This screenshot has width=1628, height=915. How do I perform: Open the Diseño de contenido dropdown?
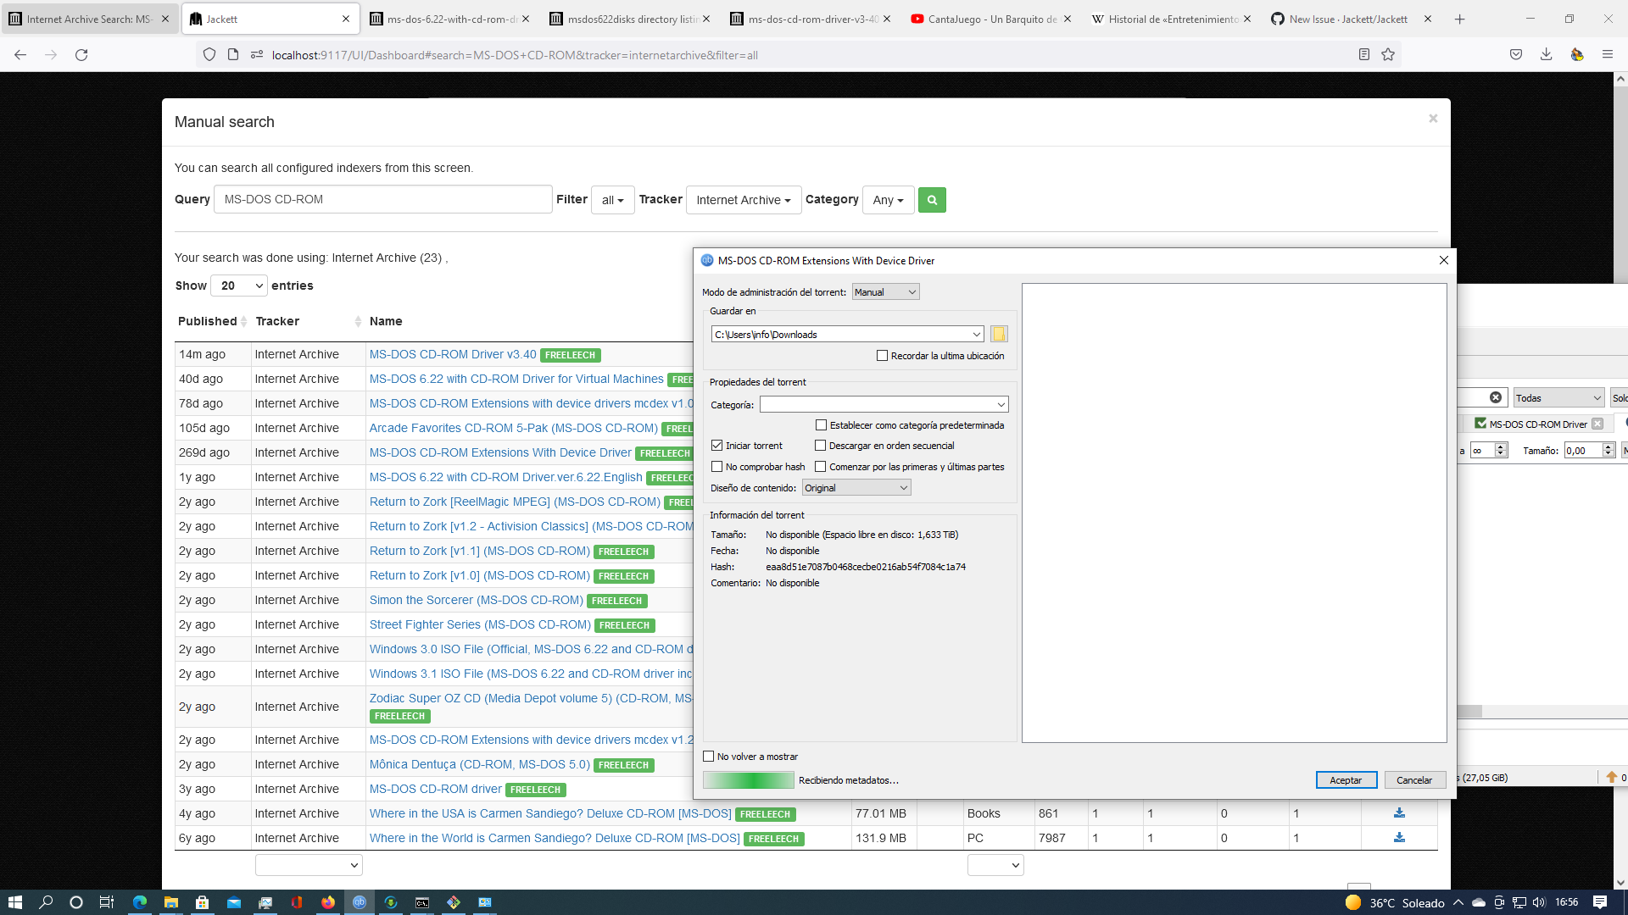[x=856, y=488]
